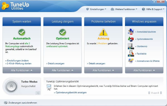The height and width of the screenshot is (106, 167).
Task: Minimize the TuneUp Utilities window
Action: click(x=154, y=1)
